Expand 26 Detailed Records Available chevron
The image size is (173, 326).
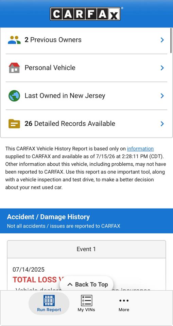point(162,124)
